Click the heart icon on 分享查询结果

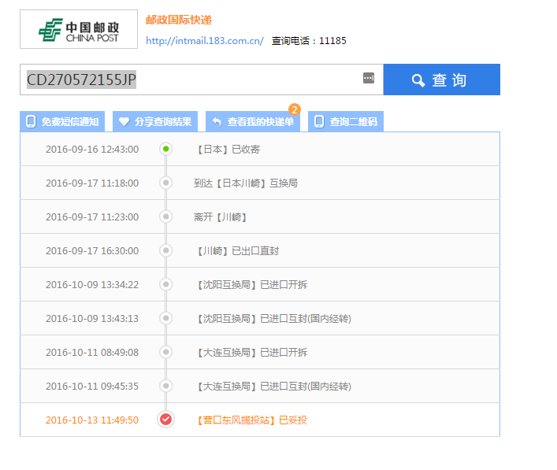coord(124,121)
